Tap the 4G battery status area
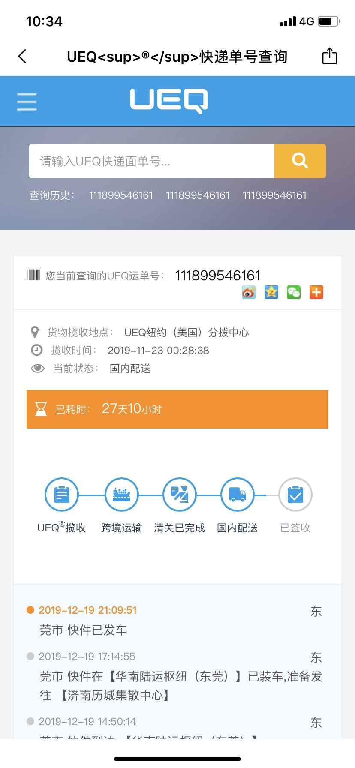Screen dimensions: 355x768 tap(310, 21)
